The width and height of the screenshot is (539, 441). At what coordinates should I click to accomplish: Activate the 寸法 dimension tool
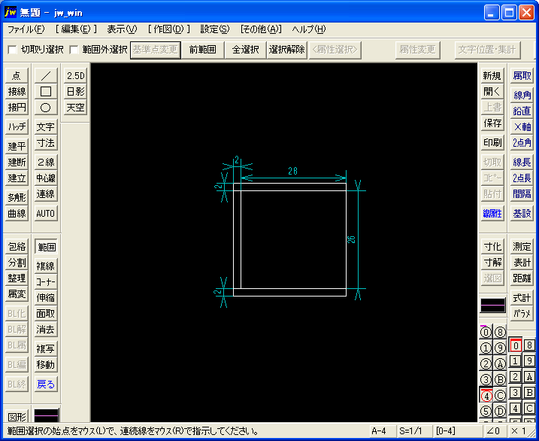point(46,143)
